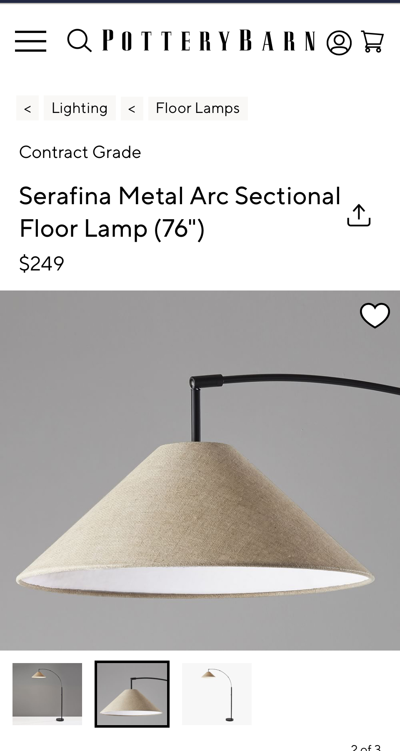
Task: Click the Contract Grade label
Action: click(80, 152)
